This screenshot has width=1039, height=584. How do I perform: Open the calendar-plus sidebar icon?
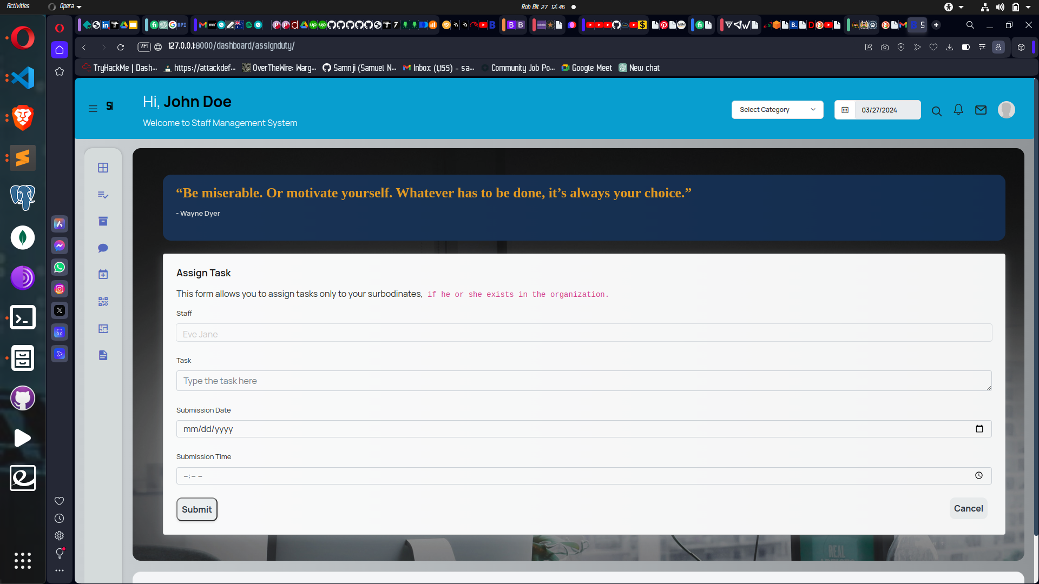click(x=103, y=275)
